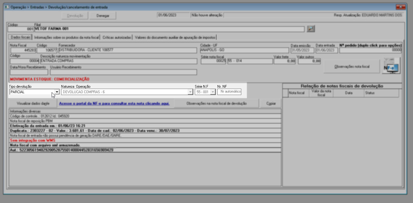Image resolution: width=413 pixels, height=203 pixels.
Task: Click Visualizar dados danfe button
Action: click(x=33, y=103)
